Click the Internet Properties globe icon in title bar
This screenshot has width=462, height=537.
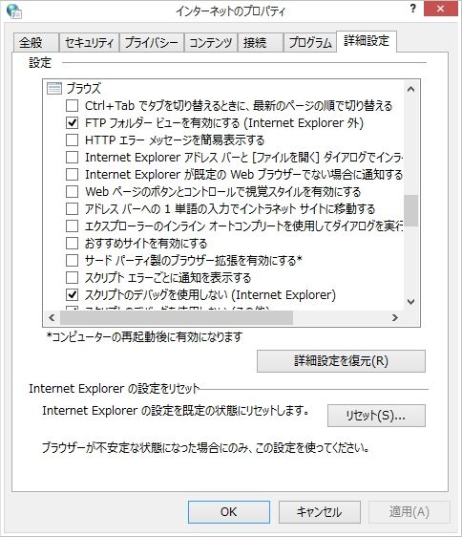[14, 11]
